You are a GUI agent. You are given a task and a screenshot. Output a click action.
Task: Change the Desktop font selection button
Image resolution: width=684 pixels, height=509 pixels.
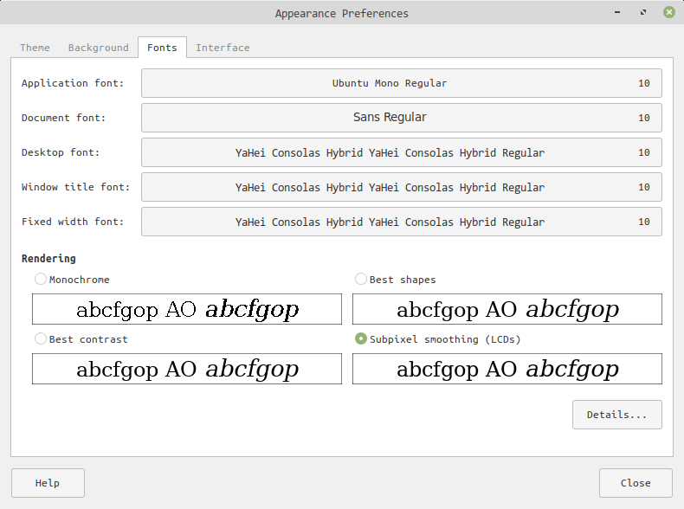[401, 152]
